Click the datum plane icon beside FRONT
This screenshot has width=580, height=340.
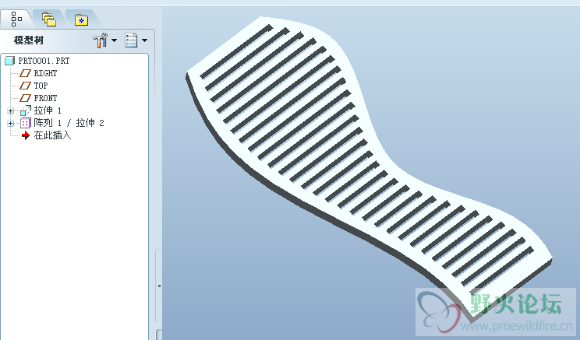click(x=25, y=98)
